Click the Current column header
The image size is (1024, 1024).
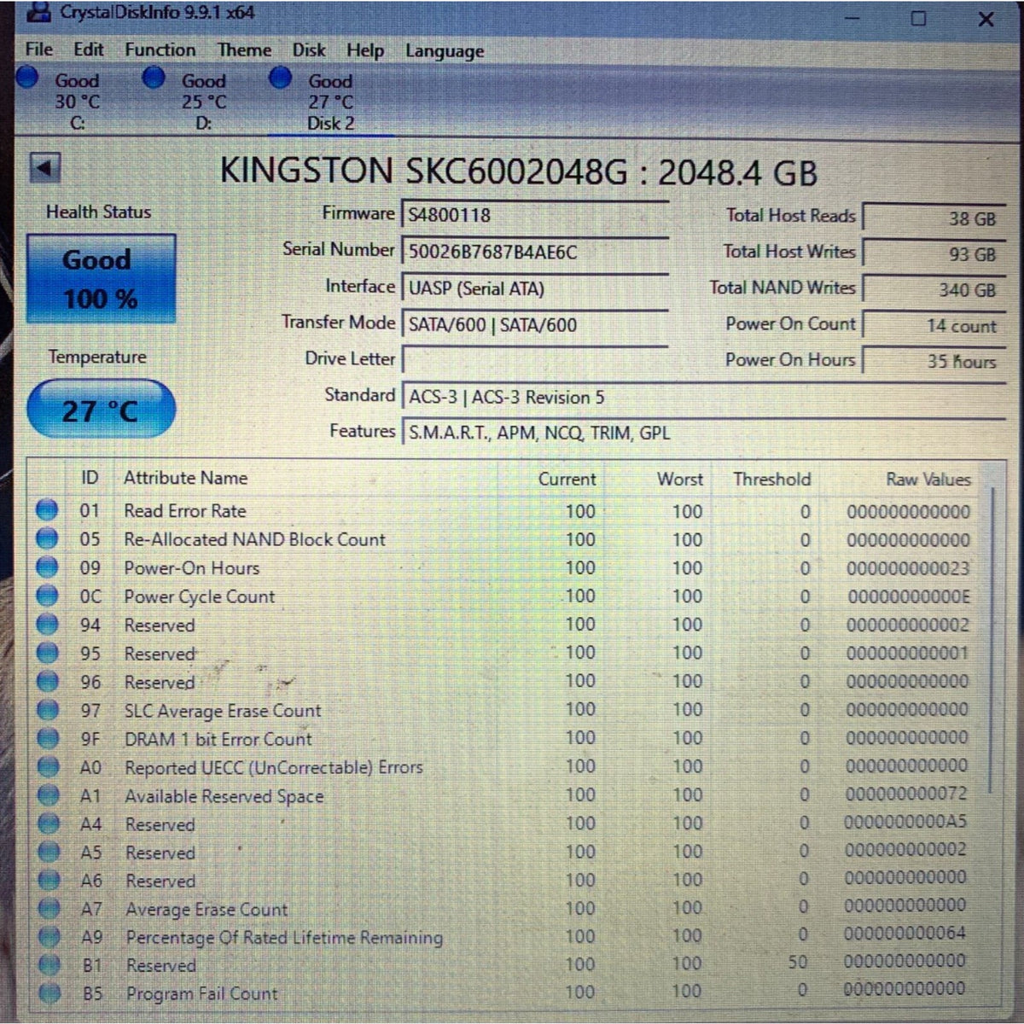point(567,479)
